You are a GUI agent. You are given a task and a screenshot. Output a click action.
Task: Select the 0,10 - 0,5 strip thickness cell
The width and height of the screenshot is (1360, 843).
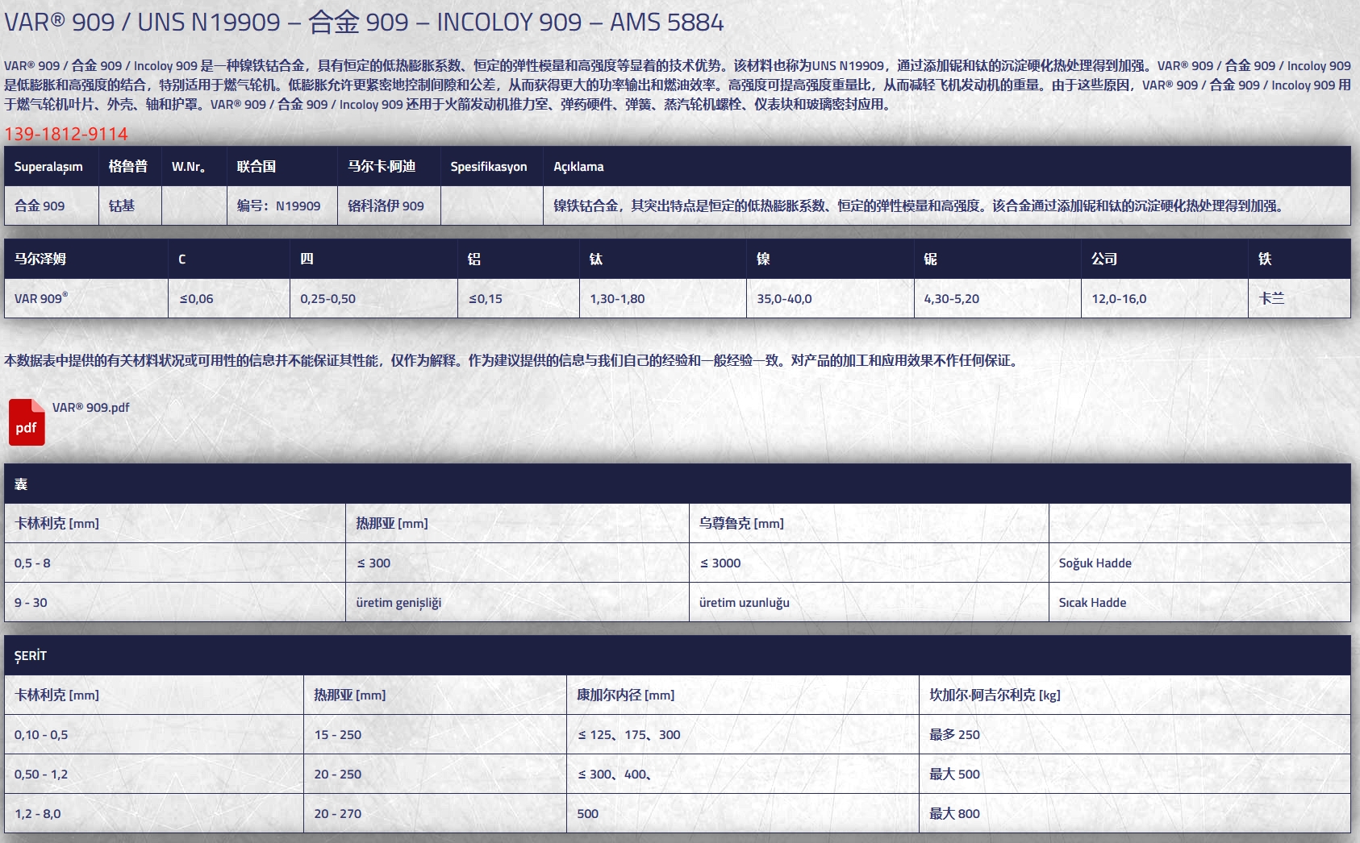tap(154, 734)
